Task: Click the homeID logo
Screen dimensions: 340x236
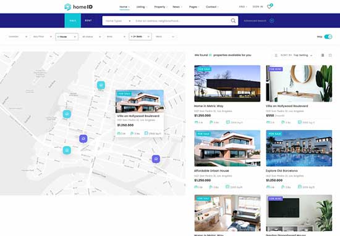Action: click(79, 7)
